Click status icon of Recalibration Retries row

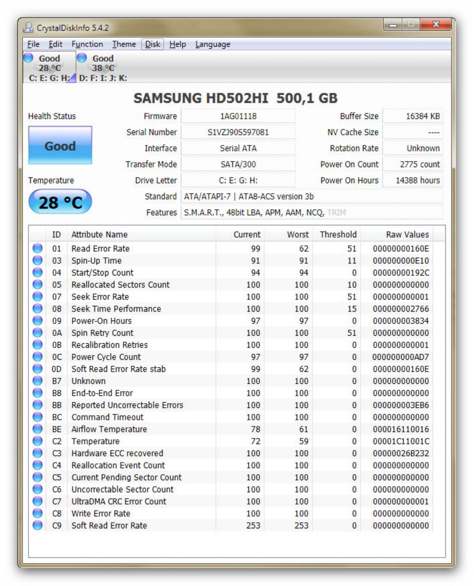click(38, 345)
